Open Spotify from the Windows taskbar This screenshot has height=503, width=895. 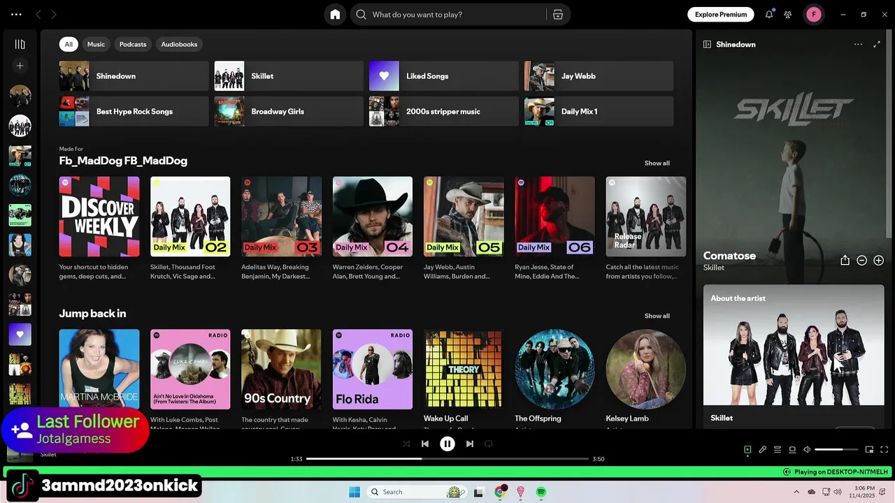point(541,492)
